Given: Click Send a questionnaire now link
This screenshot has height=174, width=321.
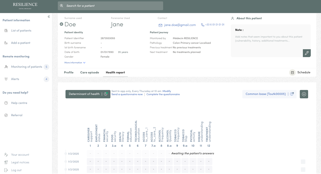Looking at the screenshot, I should click(x=127, y=95).
